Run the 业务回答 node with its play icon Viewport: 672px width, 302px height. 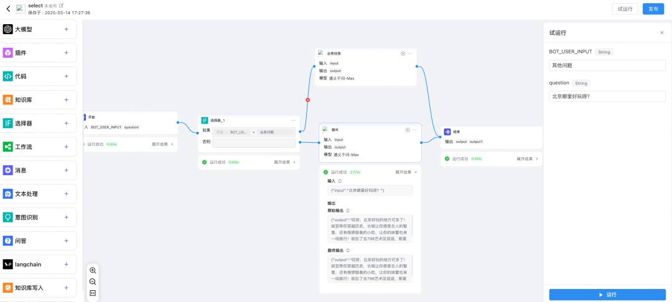pos(403,53)
